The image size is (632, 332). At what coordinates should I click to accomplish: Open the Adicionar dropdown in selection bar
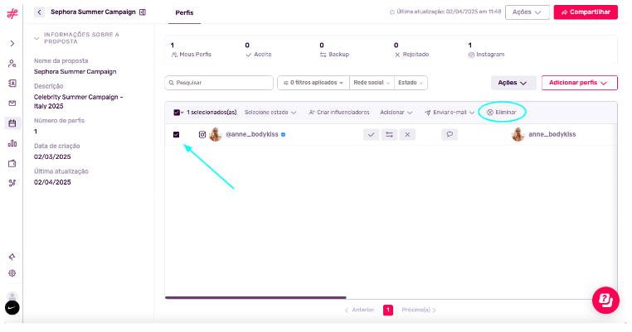(396, 113)
